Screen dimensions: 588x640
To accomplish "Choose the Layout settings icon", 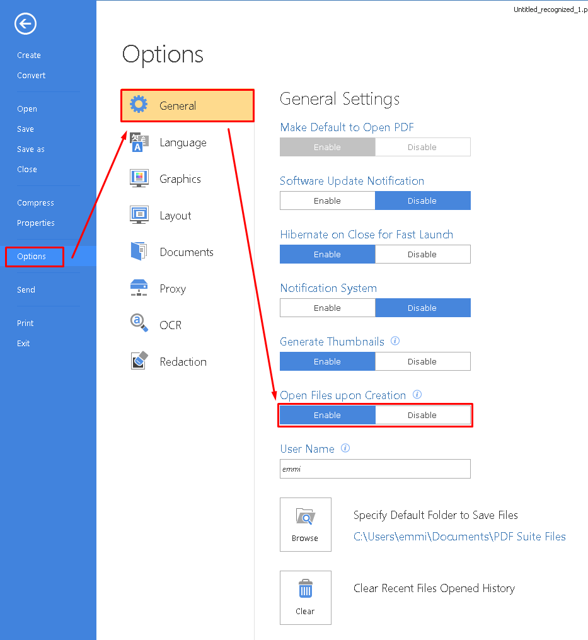I will coord(139,214).
